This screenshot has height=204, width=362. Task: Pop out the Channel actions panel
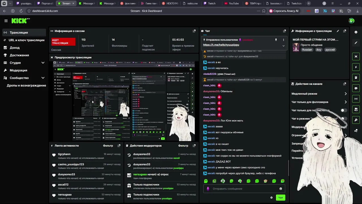click(344, 84)
